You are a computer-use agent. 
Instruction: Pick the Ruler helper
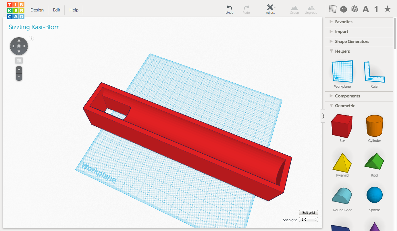tap(375, 74)
